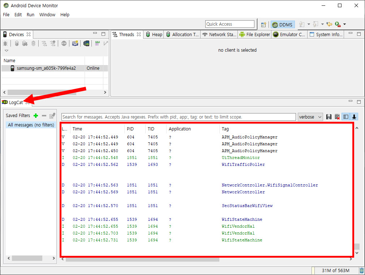Minimize the Devices panel

pyautogui.click(x=95, y=34)
